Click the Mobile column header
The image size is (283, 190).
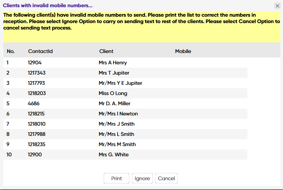(183, 51)
